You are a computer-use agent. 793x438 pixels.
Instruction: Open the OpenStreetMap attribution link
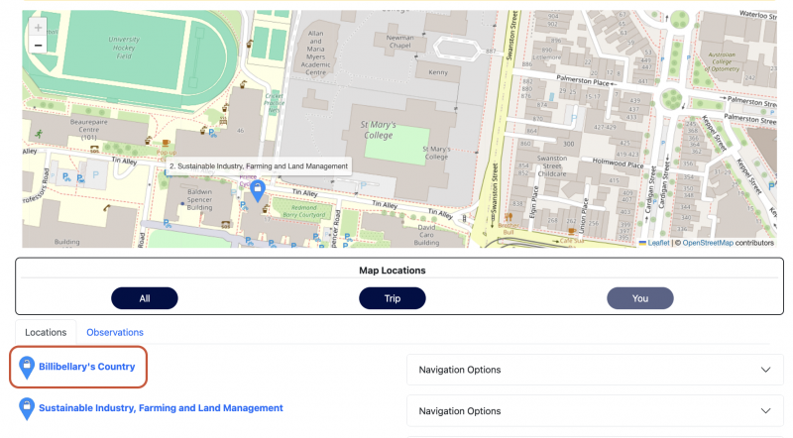pyautogui.click(x=708, y=243)
